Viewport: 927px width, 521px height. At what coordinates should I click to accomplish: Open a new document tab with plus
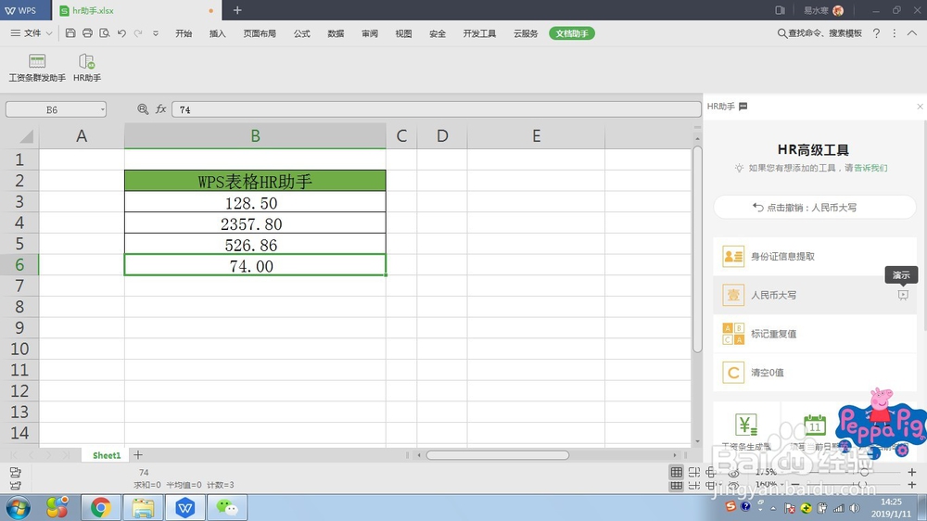pos(237,10)
